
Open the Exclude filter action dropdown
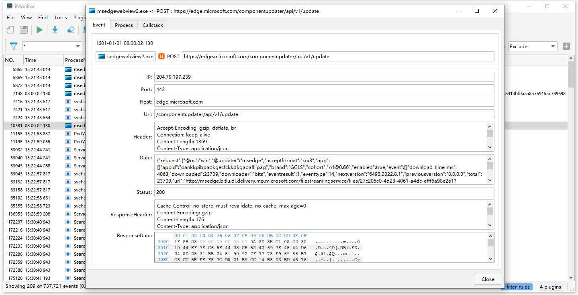coord(533,46)
